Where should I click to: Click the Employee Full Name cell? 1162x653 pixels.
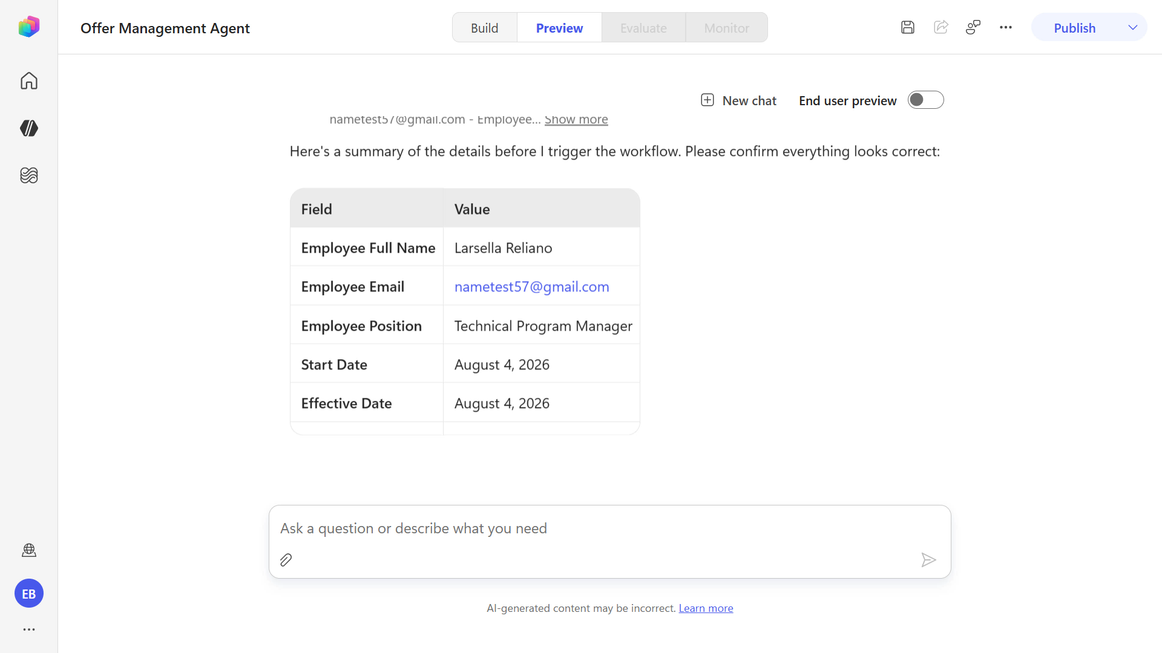(x=367, y=248)
